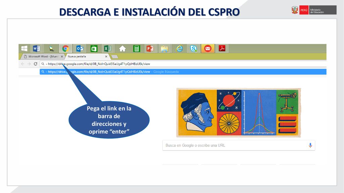Open the green Calculator app icon
This screenshot has width=344, height=193.
pos(136,48)
